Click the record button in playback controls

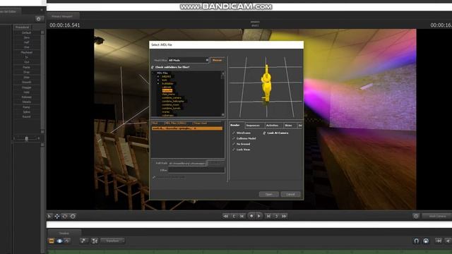tap(251, 216)
